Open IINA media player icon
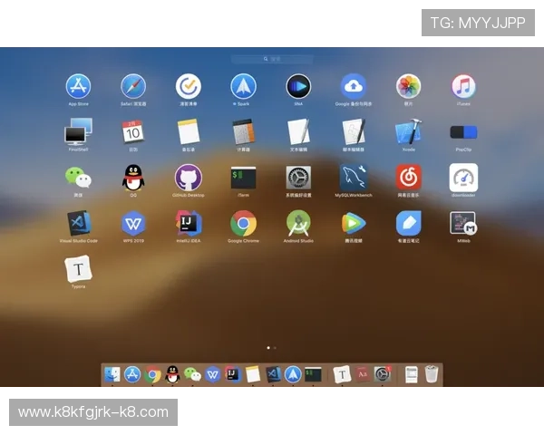The width and height of the screenshot is (544, 435). point(298,86)
